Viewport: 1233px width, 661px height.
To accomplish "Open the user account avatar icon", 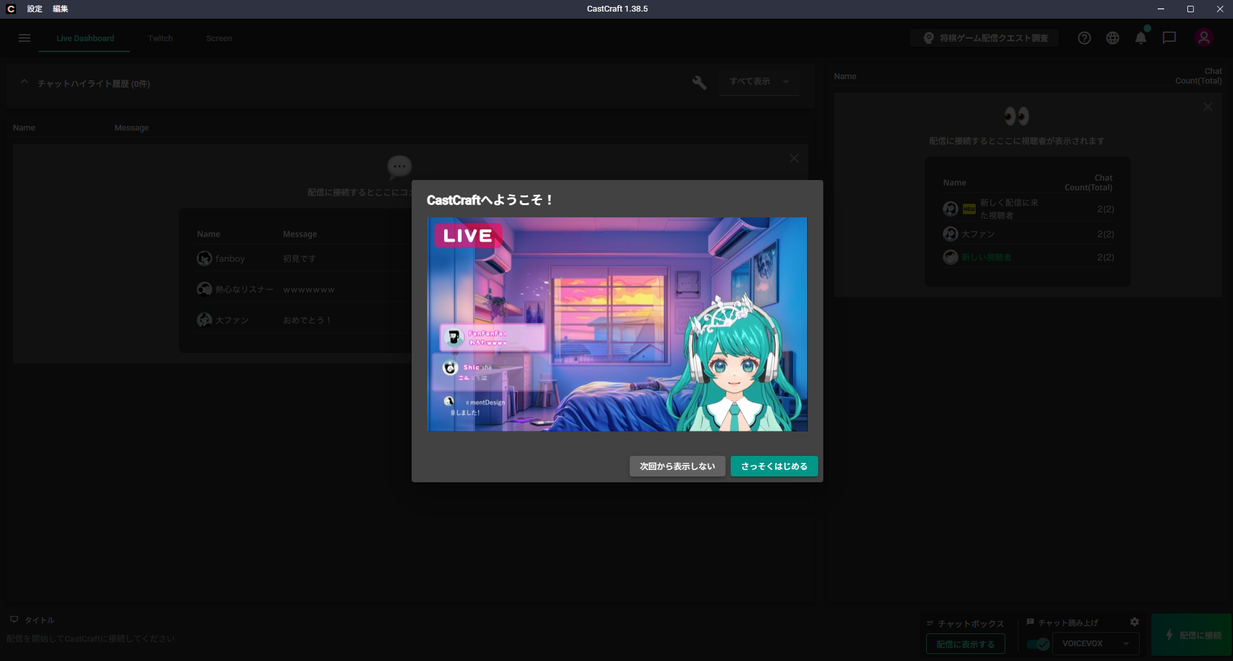I will (1204, 38).
